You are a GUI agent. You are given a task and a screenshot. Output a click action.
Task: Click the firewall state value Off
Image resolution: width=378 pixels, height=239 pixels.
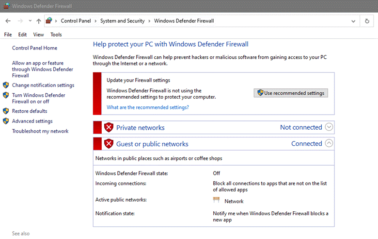(x=216, y=173)
